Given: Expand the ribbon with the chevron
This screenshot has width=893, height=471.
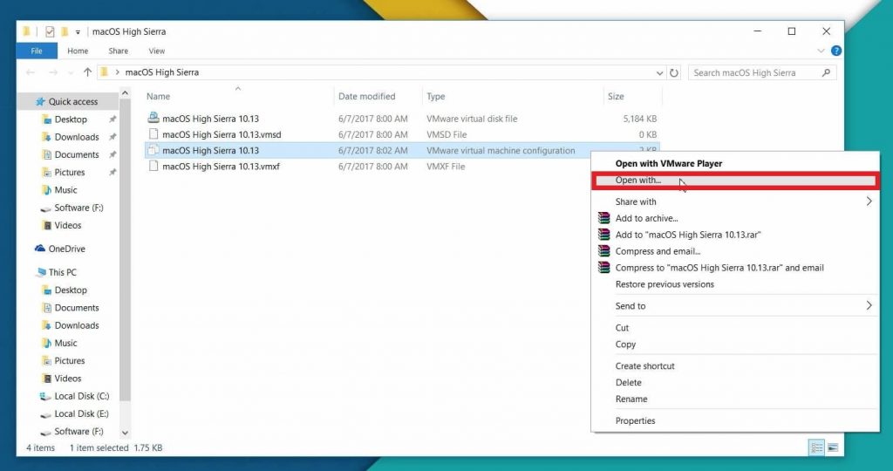Looking at the screenshot, I should 821,51.
